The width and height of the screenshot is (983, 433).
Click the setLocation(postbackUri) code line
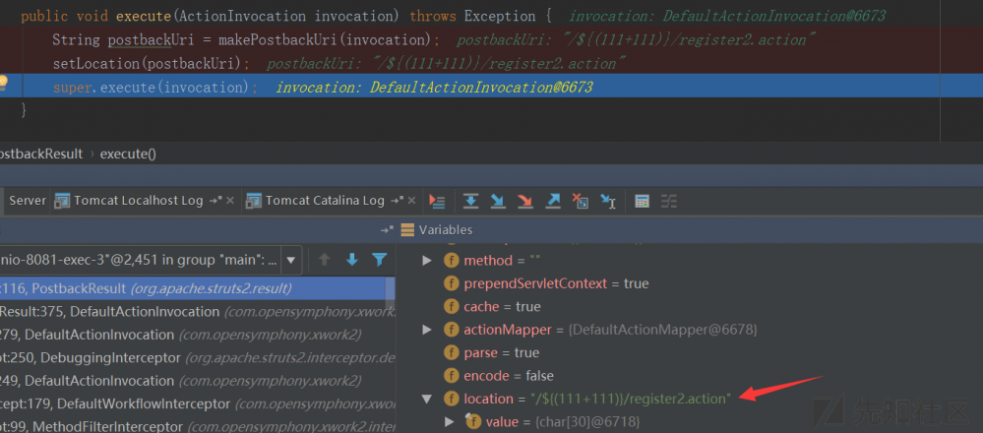[152, 64]
